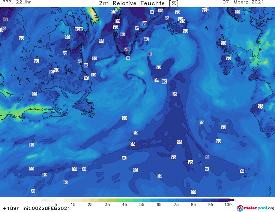The height and width of the screenshot is (212, 275).
Task: Select the date text '07. Maerz 2021'
Action: [x=243, y=2]
